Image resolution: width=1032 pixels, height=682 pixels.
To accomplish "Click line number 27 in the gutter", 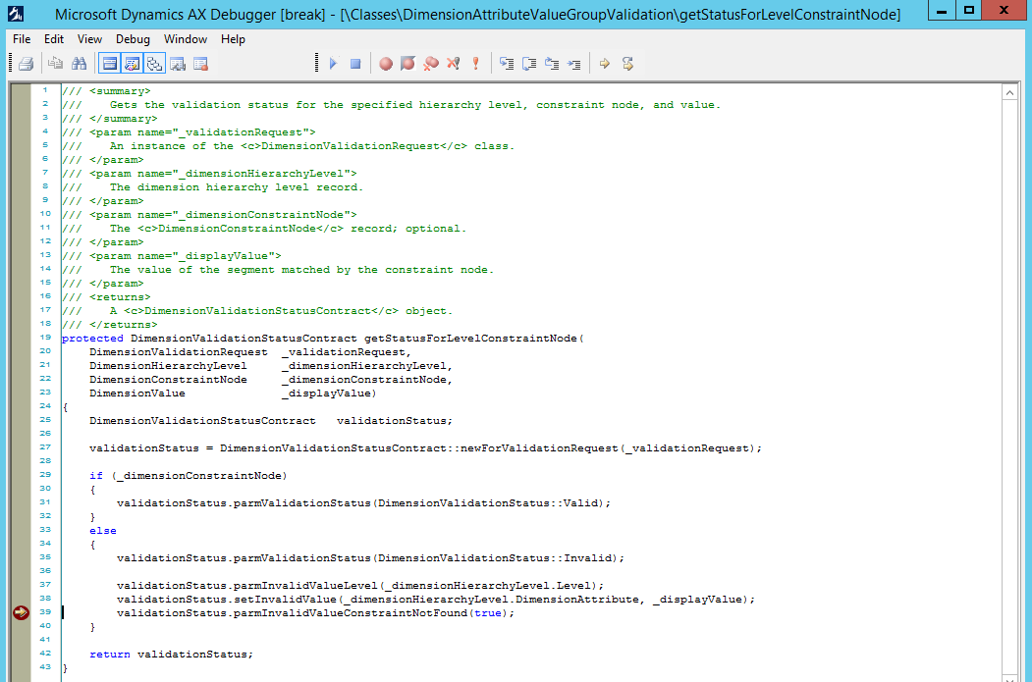I will click(45, 447).
